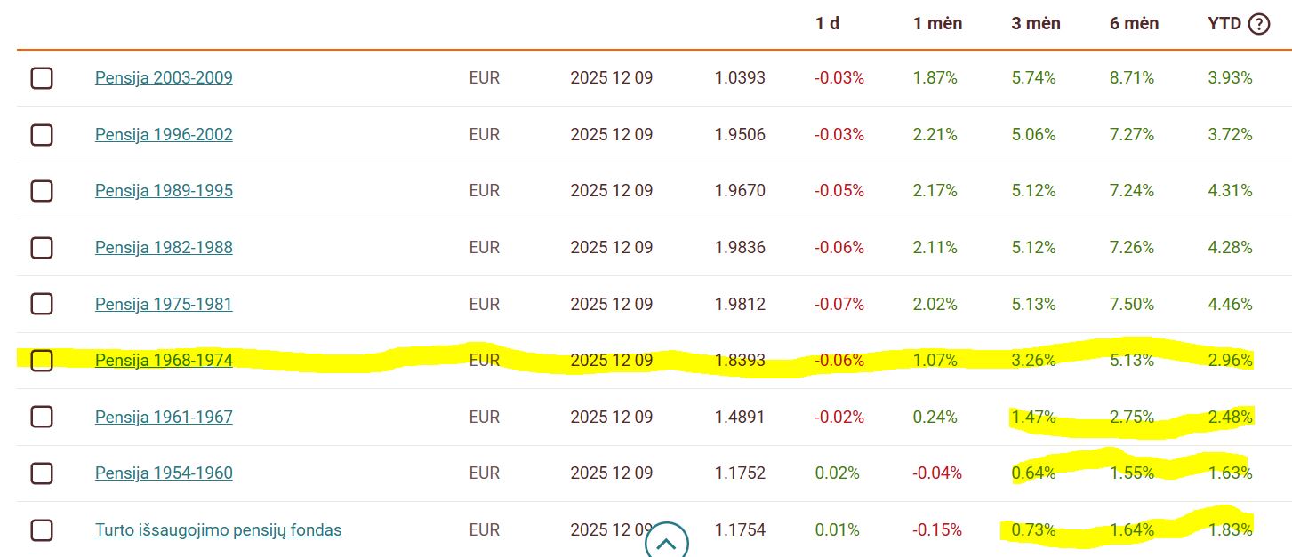This screenshot has width=1292, height=557.
Task: Open the Pensija 1954-1960 fund link
Action: [x=164, y=473]
